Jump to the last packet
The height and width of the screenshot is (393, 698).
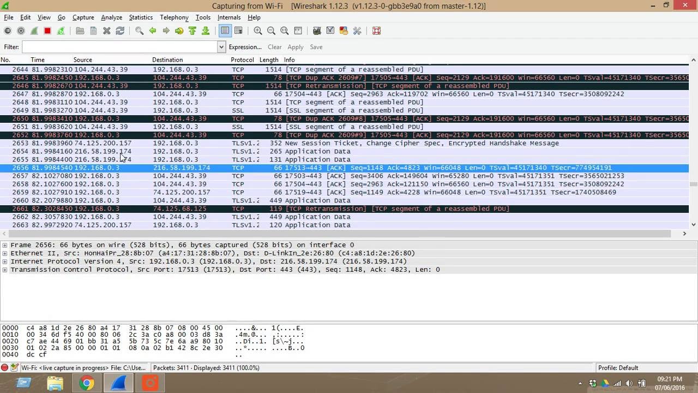pyautogui.click(x=206, y=31)
